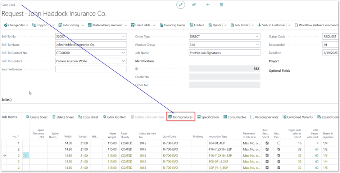
Task: Click Consumables in Job Items toolbar
Action: [x=235, y=117]
